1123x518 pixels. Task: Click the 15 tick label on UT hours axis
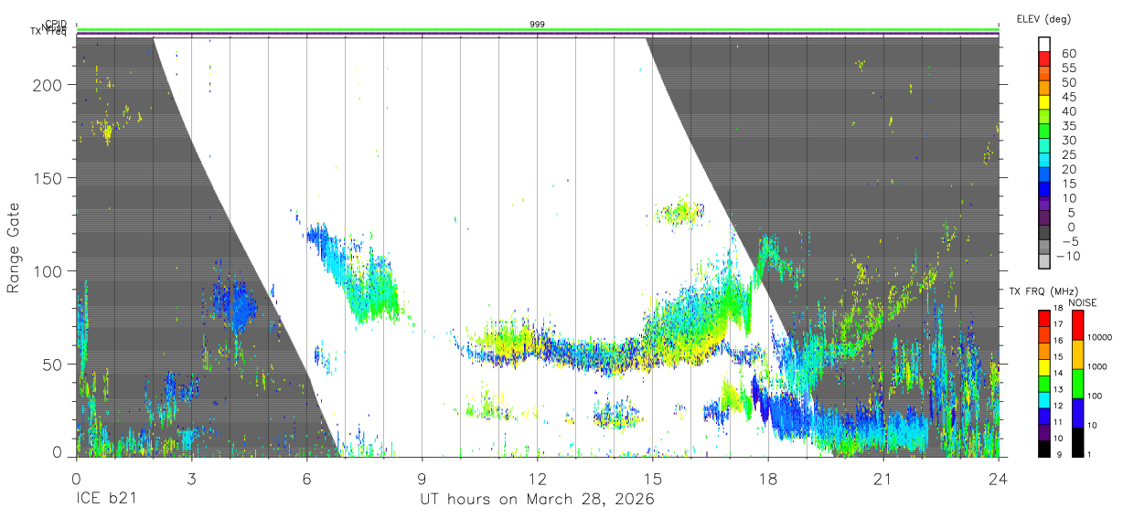click(x=653, y=479)
